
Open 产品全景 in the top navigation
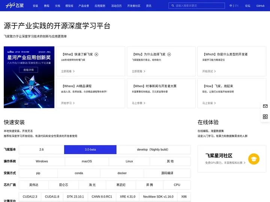(84, 6)
